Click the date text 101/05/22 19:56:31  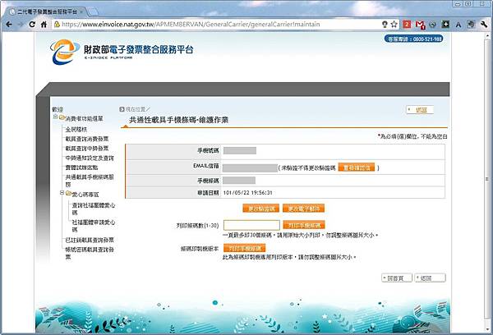point(248,193)
